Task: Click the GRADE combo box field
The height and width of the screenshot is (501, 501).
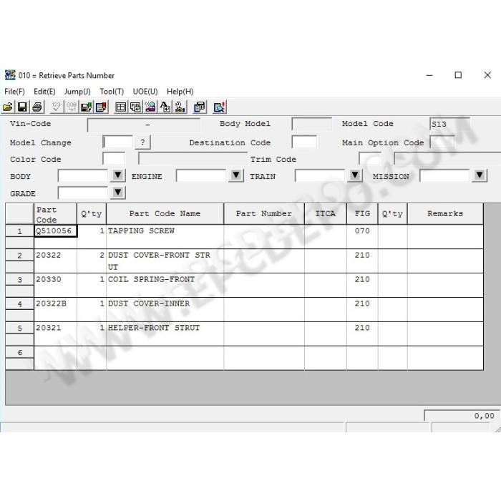Action: click(84, 193)
